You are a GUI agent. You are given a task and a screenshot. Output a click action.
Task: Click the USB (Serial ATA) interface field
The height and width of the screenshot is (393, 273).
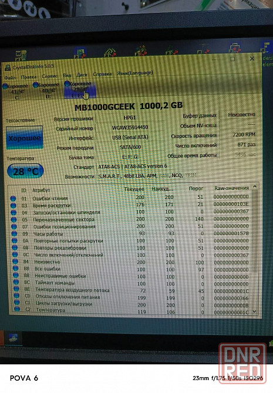(x=130, y=137)
